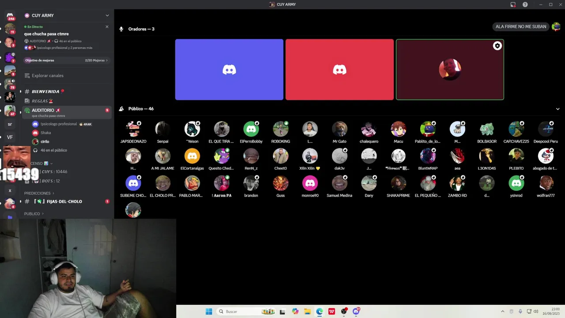This screenshot has width=565, height=318.
Task: Open JAPSDEONAZO audience member profile
Action: [x=133, y=129]
